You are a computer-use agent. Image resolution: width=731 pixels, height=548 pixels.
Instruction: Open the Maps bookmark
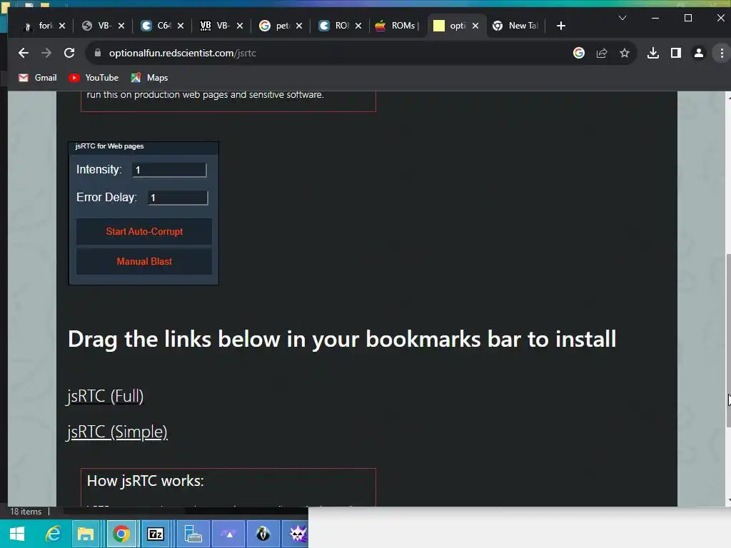[149, 78]
